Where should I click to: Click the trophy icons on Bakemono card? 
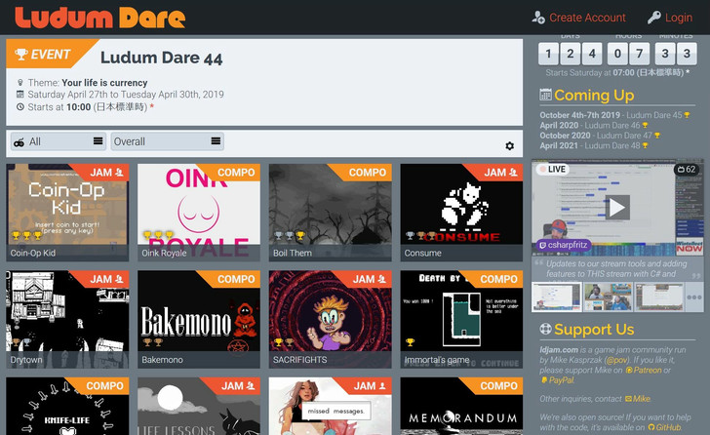click(152, 342)
